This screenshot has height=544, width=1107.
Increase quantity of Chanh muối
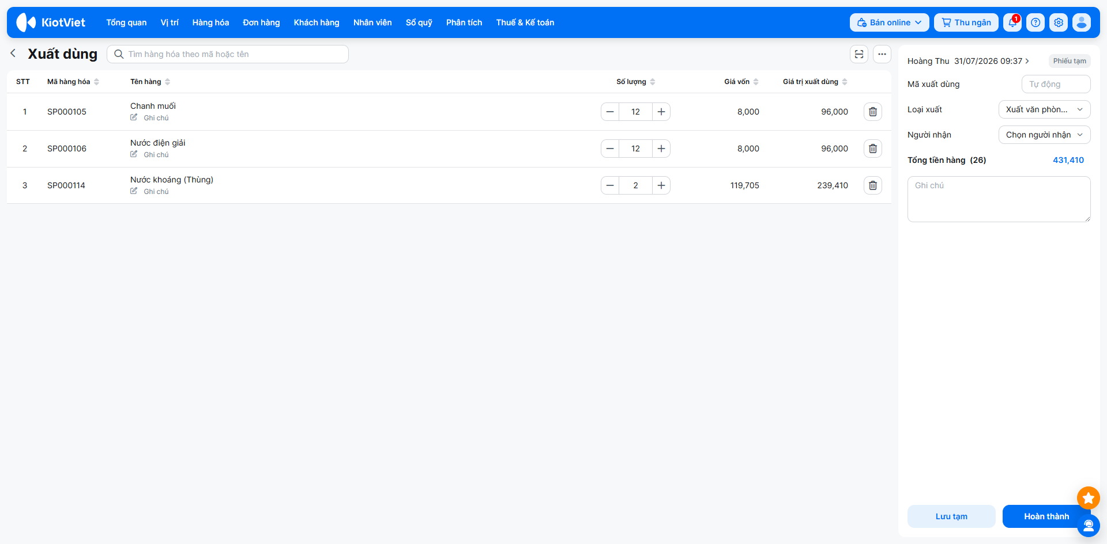coord(661,112)
